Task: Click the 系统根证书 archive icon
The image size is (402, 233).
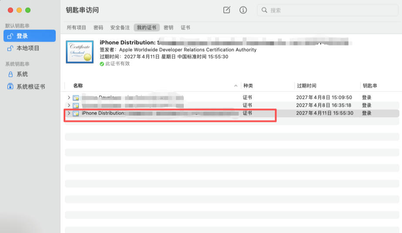Action: pos(10,86)
